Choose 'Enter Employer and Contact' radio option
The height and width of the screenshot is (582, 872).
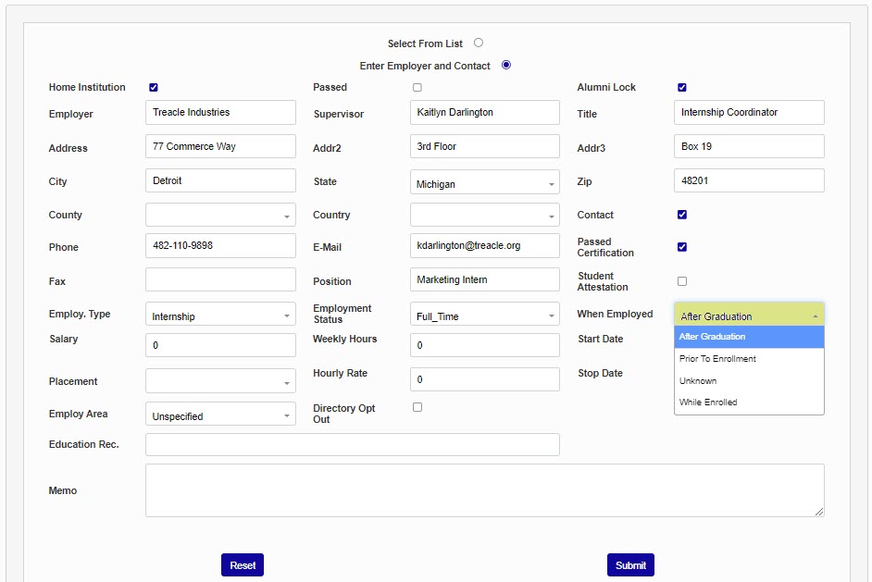[506, 65]
